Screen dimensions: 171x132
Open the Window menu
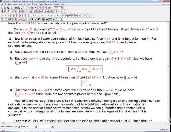[x=56, y=4]
